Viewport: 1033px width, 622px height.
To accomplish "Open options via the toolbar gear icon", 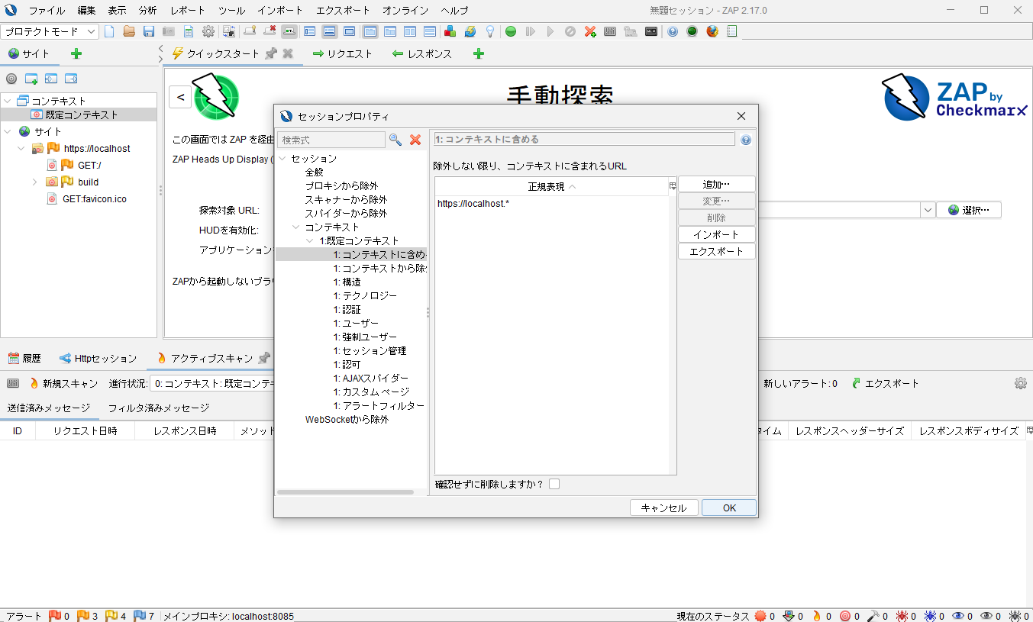I will [208, 31].
